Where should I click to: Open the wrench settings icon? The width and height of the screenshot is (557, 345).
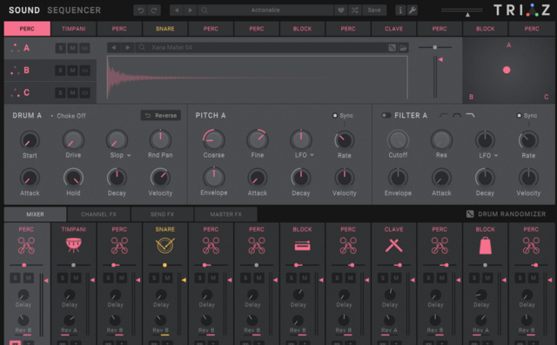412,10
